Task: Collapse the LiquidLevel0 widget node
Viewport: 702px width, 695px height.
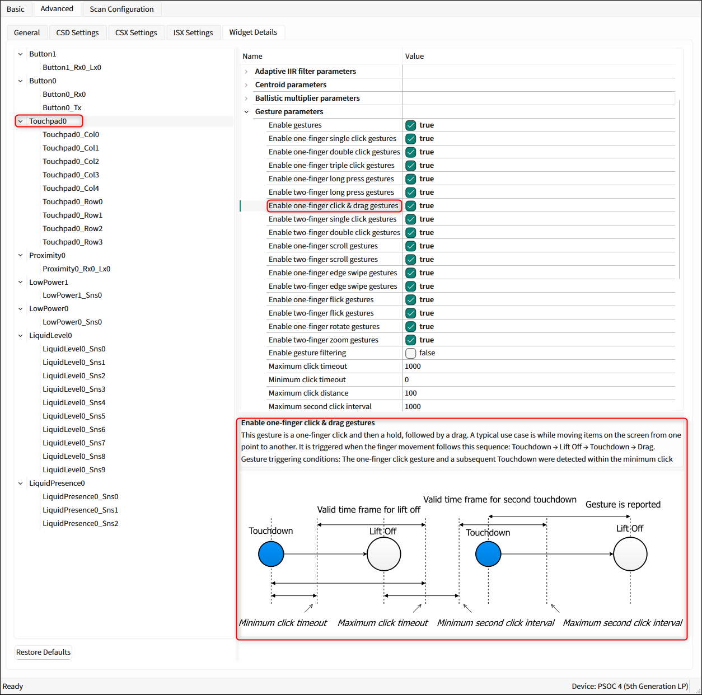Action: [21, 336]
